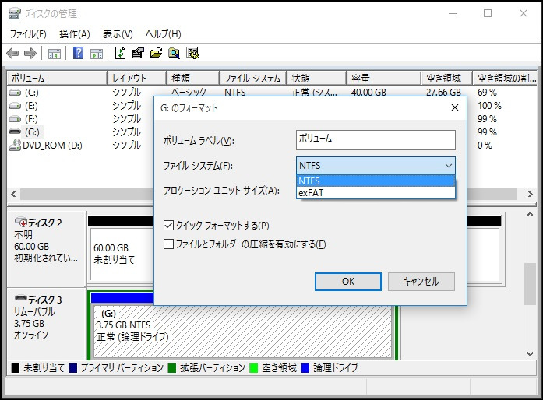Open the 操作(A) menu
The width and height of the screenshot is (543, 400).
click(x=75, y=34)
